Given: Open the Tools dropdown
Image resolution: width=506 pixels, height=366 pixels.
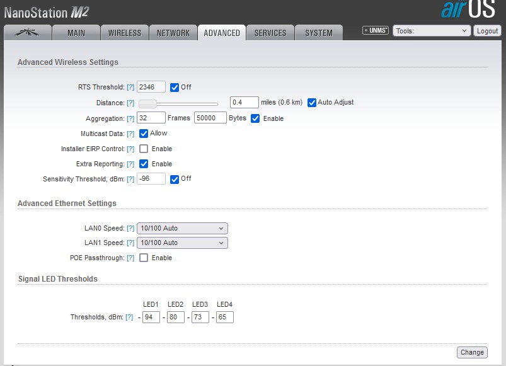Looking at the screenshot, I should (x=432, y=31).
